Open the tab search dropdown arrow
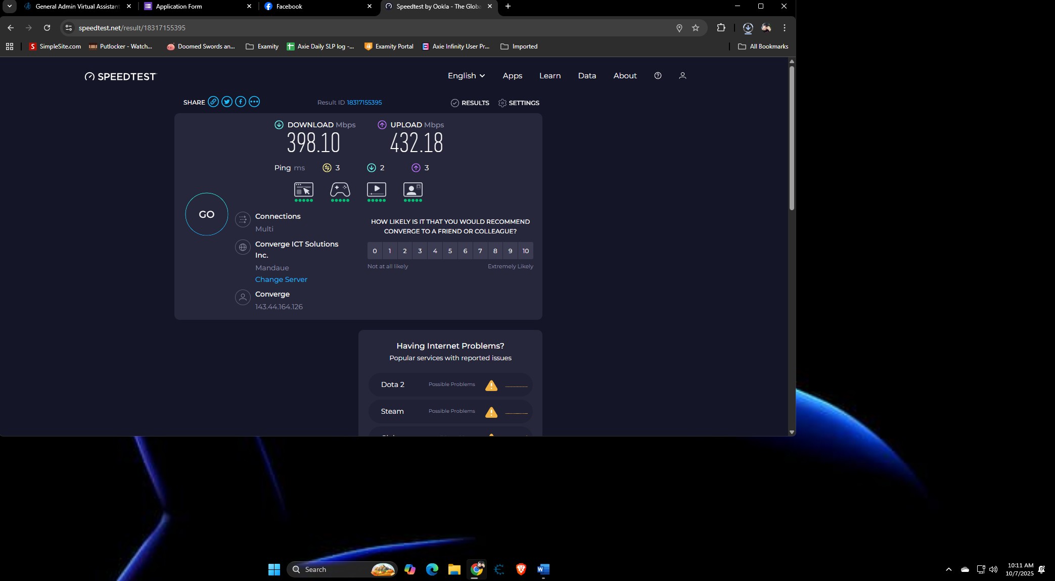1055x581 pixels. (9, 6)
